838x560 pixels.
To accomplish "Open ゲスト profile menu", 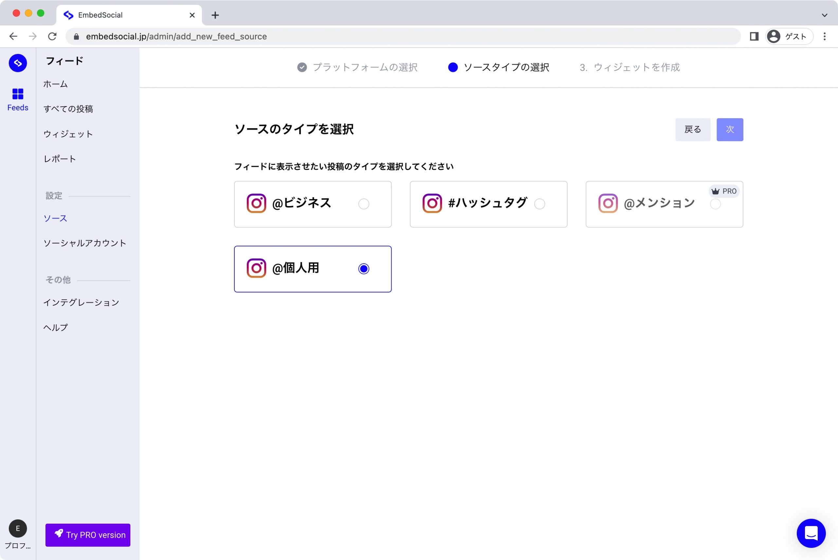I will (789, 36).
